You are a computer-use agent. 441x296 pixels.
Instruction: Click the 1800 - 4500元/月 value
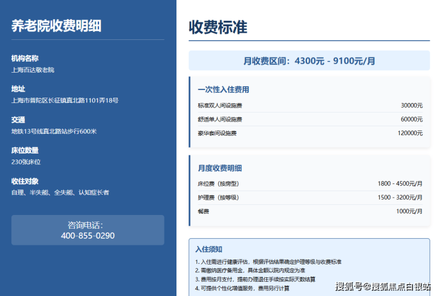400,184
